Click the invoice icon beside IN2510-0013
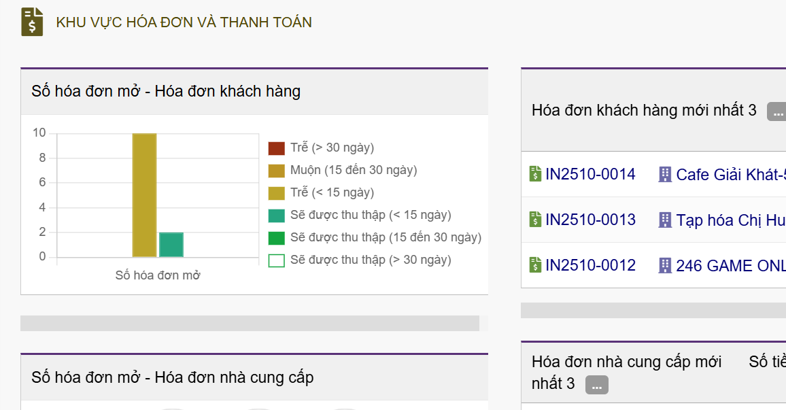Image resolution: width=786 pixels, height=410 pixels. pyautogui.click(x=535, y=220)
